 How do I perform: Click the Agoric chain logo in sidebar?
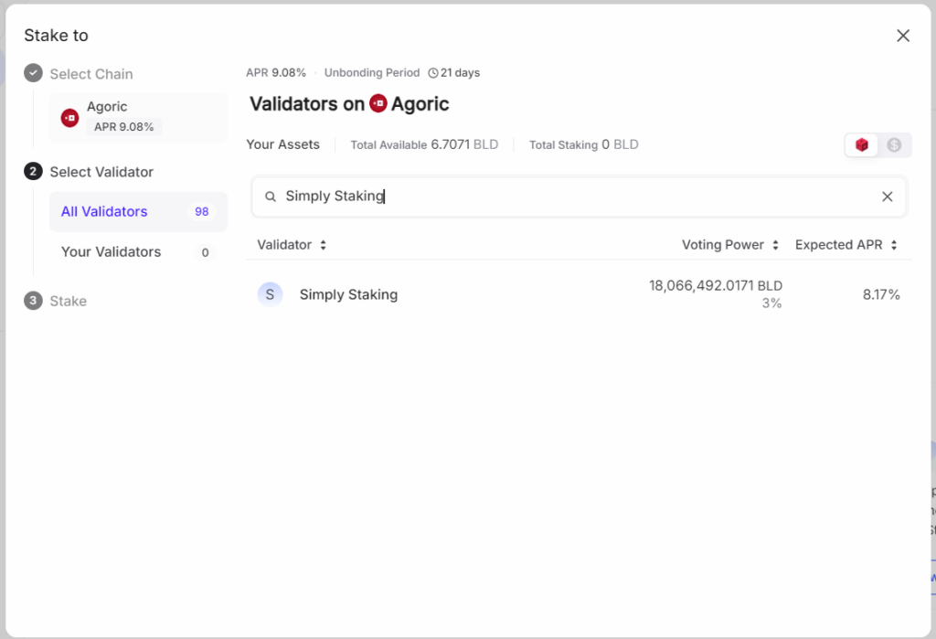click(x=69, y=117)
